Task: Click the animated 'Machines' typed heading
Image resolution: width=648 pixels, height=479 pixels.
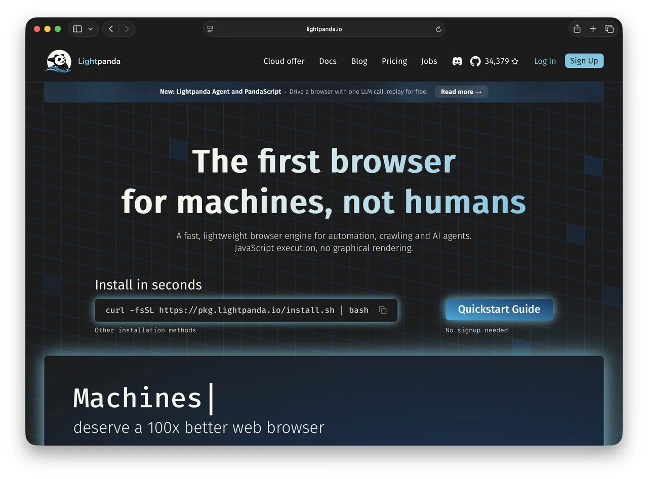Action: (138, 397)
